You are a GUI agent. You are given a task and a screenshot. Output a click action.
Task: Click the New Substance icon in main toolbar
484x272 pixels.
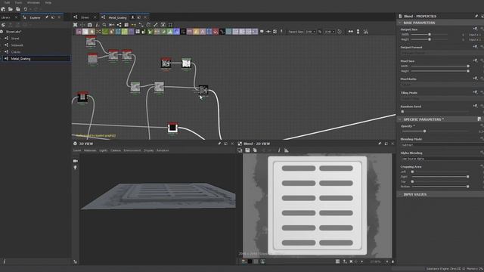[x=3, y=9]
